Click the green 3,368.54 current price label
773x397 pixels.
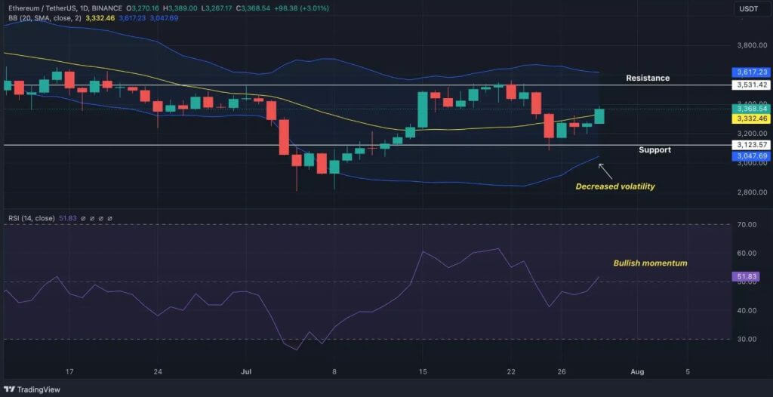coord(751,109)
